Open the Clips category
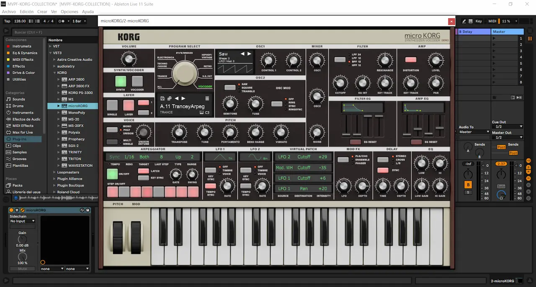The height and width of the screenshot is (287, 536). [x=17, y=146]
